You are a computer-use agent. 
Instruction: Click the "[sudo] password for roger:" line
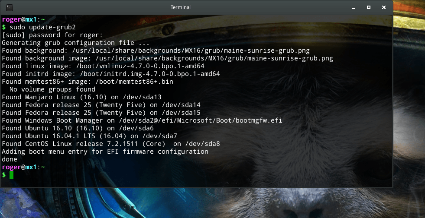pos(52,35)
